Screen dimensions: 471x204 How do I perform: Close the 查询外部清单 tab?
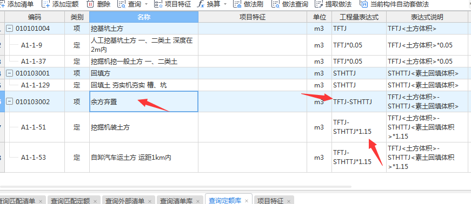coord(150,201)
